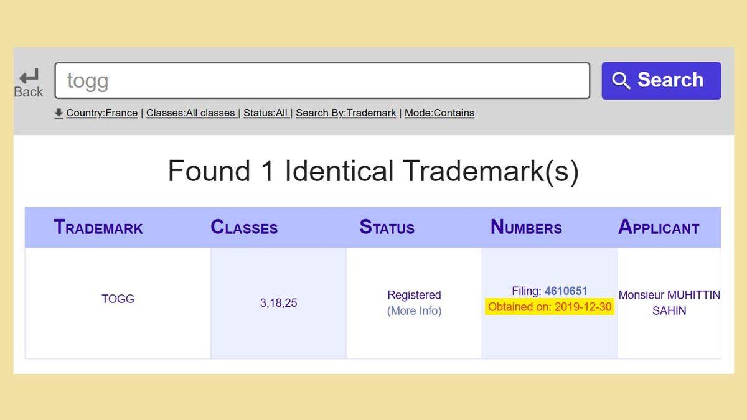Open the TOGG trademark entry
The height and width of the screenshot is (420, 747).
pyautogui.click(x=118, y=299)
